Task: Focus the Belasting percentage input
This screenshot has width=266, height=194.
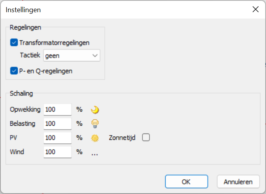Action: 57,124
